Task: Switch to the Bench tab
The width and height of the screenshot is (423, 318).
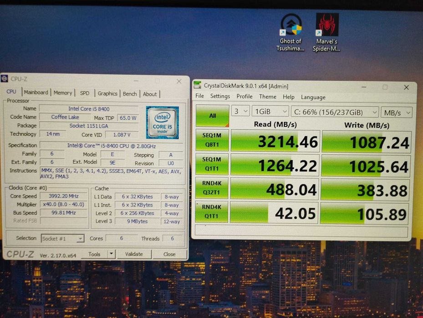Action: [x=130, y=94]
